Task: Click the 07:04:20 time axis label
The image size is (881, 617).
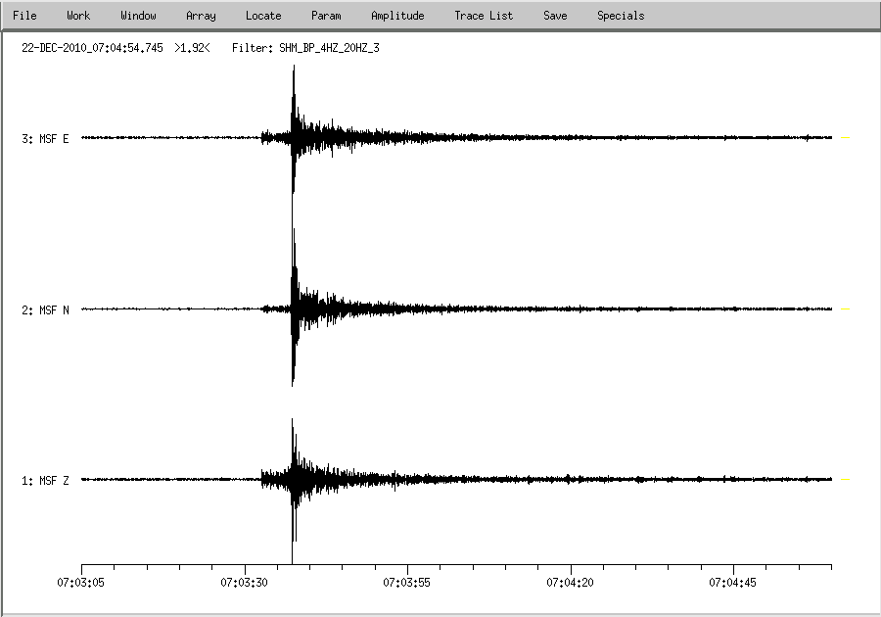Action: [571, 583]
